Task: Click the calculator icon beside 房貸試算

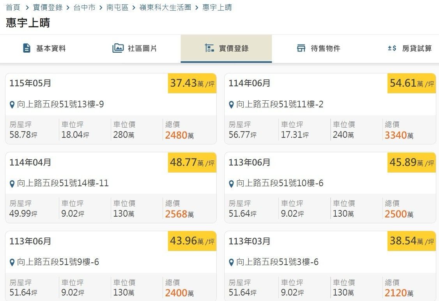Action: tap(392, 48)
